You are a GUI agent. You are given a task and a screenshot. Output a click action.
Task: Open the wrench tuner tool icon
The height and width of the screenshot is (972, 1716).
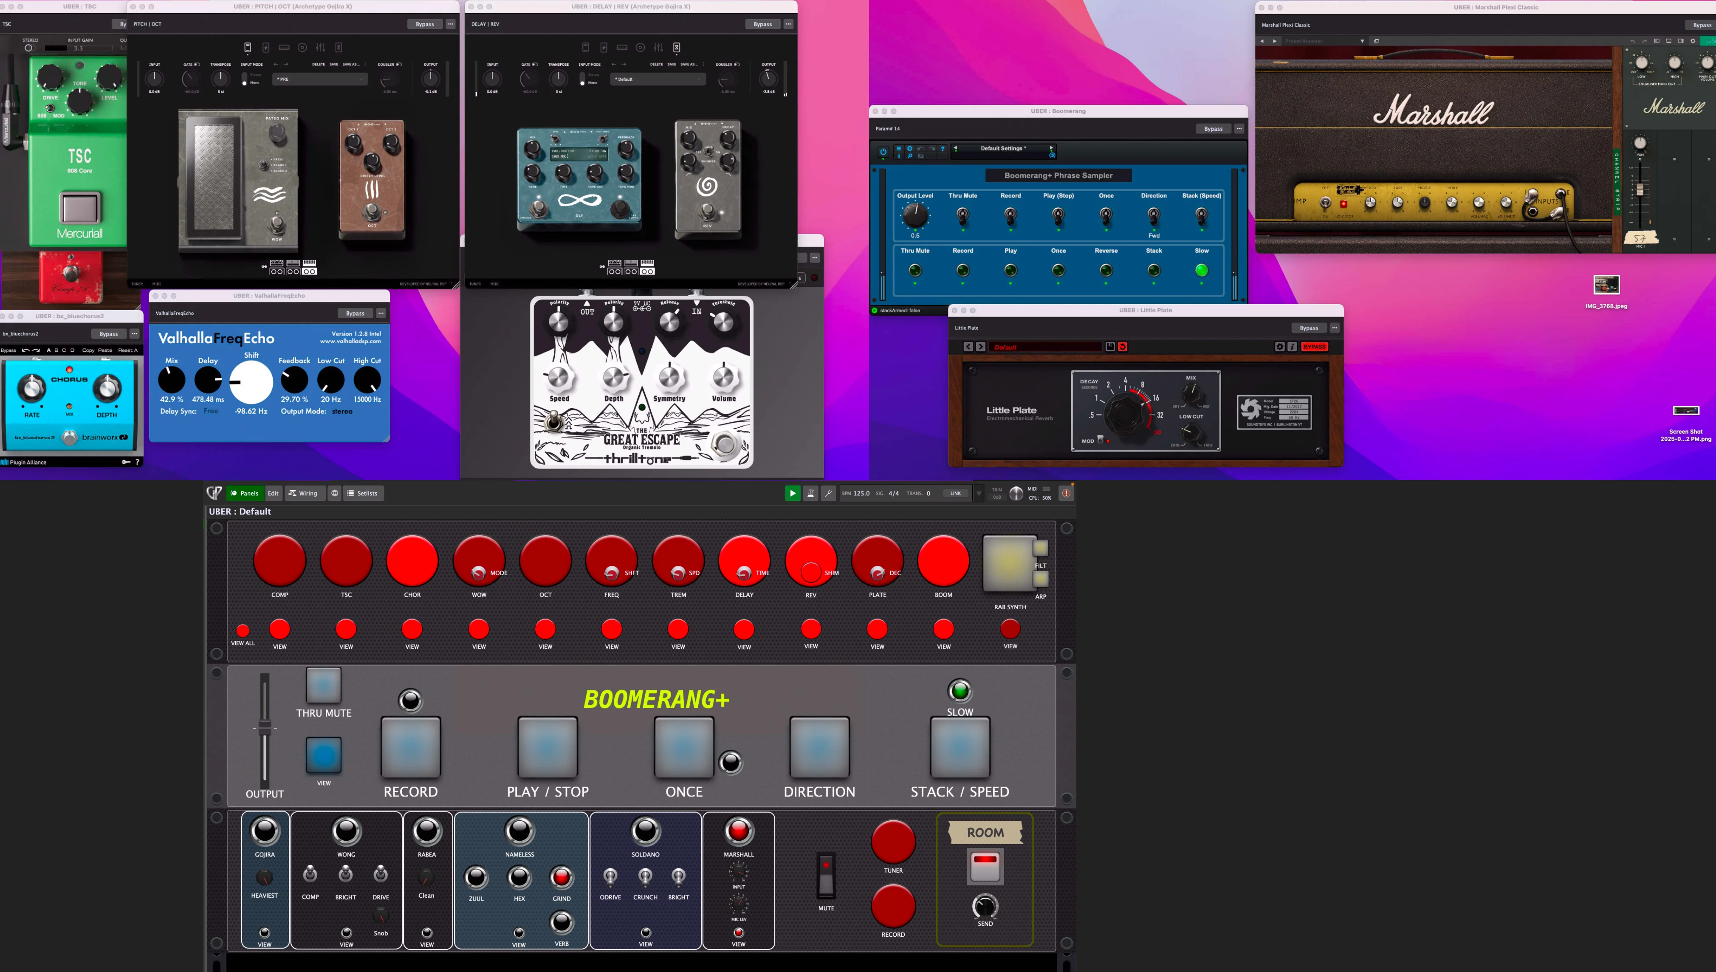pos(828,493)
